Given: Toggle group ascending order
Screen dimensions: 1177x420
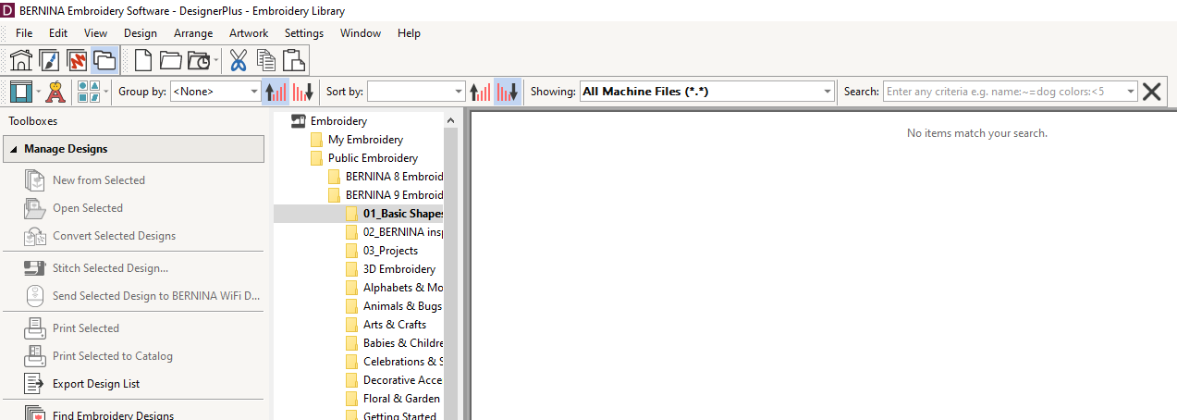Looking at the screenshot, I should (276, 91).
